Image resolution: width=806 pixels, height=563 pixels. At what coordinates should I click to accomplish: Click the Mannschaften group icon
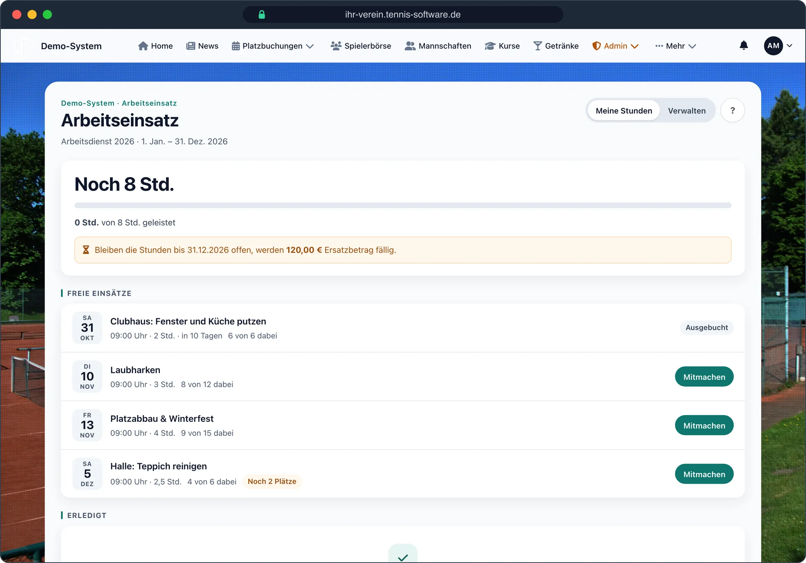(x=410, y=46)
